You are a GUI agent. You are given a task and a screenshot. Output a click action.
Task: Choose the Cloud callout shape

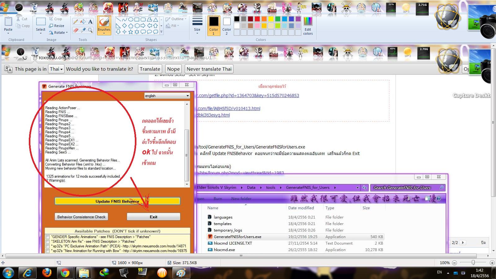[155, 31]
